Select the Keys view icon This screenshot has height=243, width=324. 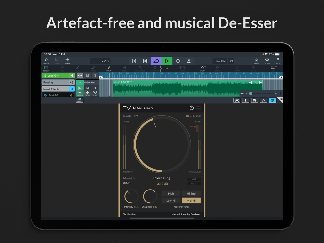[x=57, y=61]
